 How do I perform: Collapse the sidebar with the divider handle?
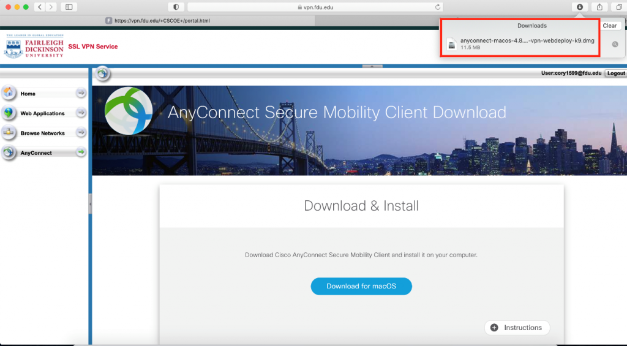(91, 204)
